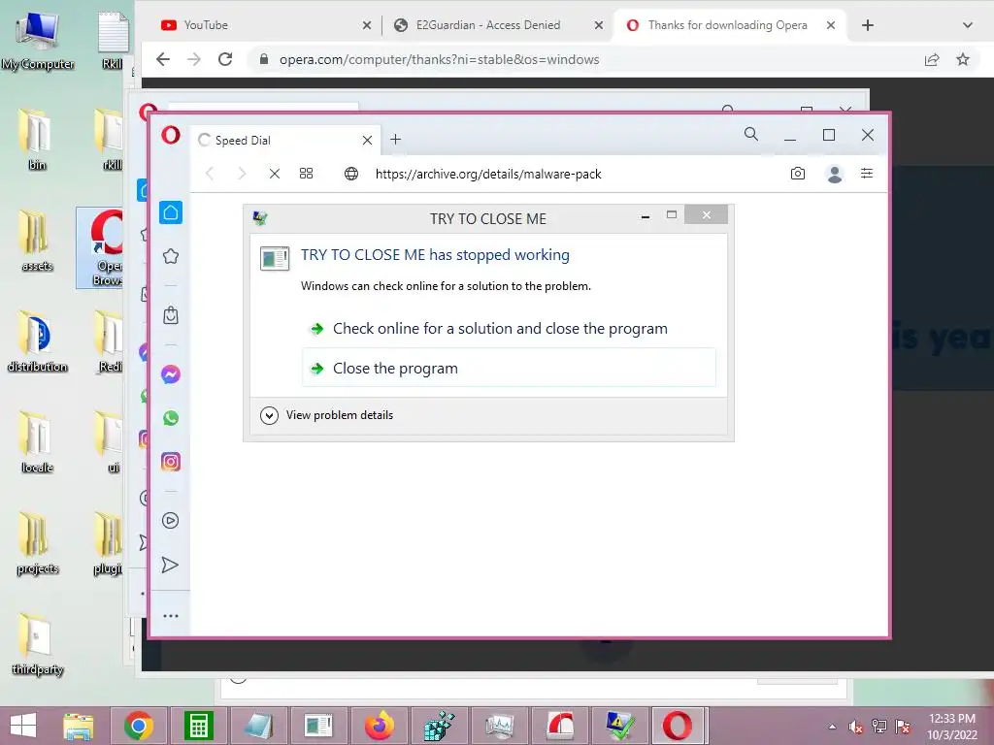Select locale folder on desktop
Image resolution: width=994 pixels, height=745 pixels.
(38, 442)
